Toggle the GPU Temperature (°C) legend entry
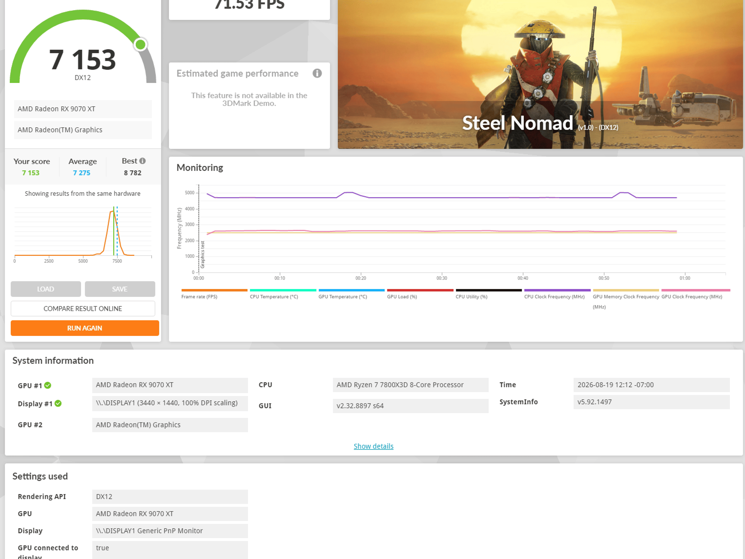The width and height of the screenshot is (745, 559). pyautogui.click(x=351, y=294)
